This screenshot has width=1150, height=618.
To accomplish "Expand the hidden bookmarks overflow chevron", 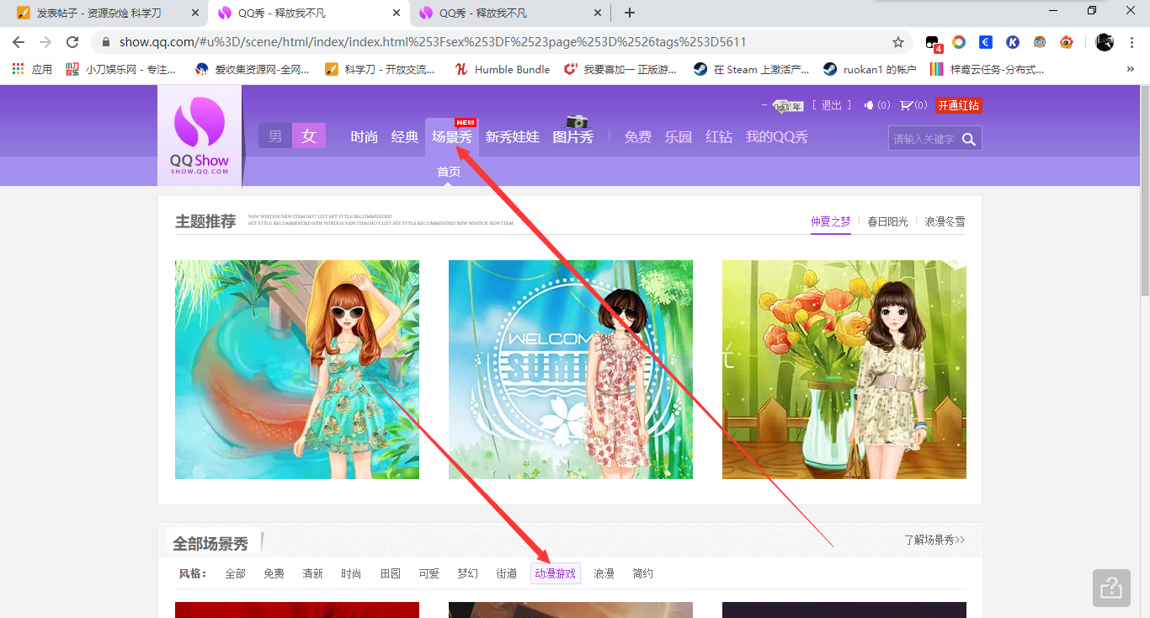I will click(x=1130, y=70).
